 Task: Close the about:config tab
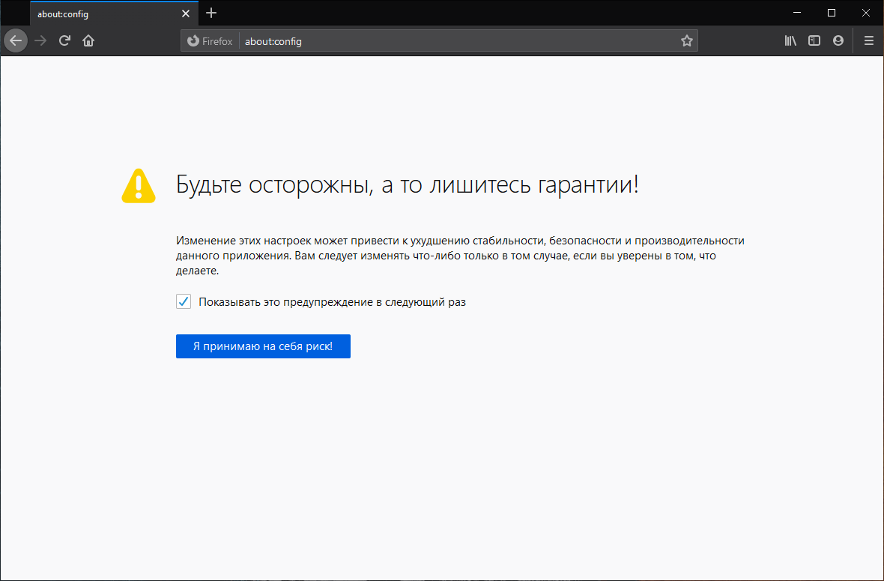point(186,13)
